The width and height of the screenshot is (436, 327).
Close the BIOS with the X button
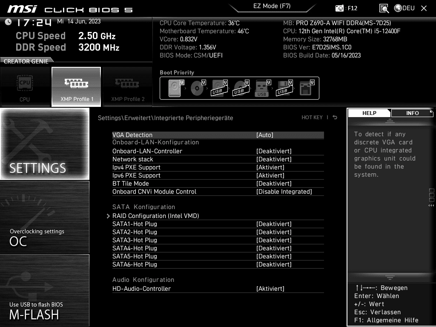click(x=424, y=9)
